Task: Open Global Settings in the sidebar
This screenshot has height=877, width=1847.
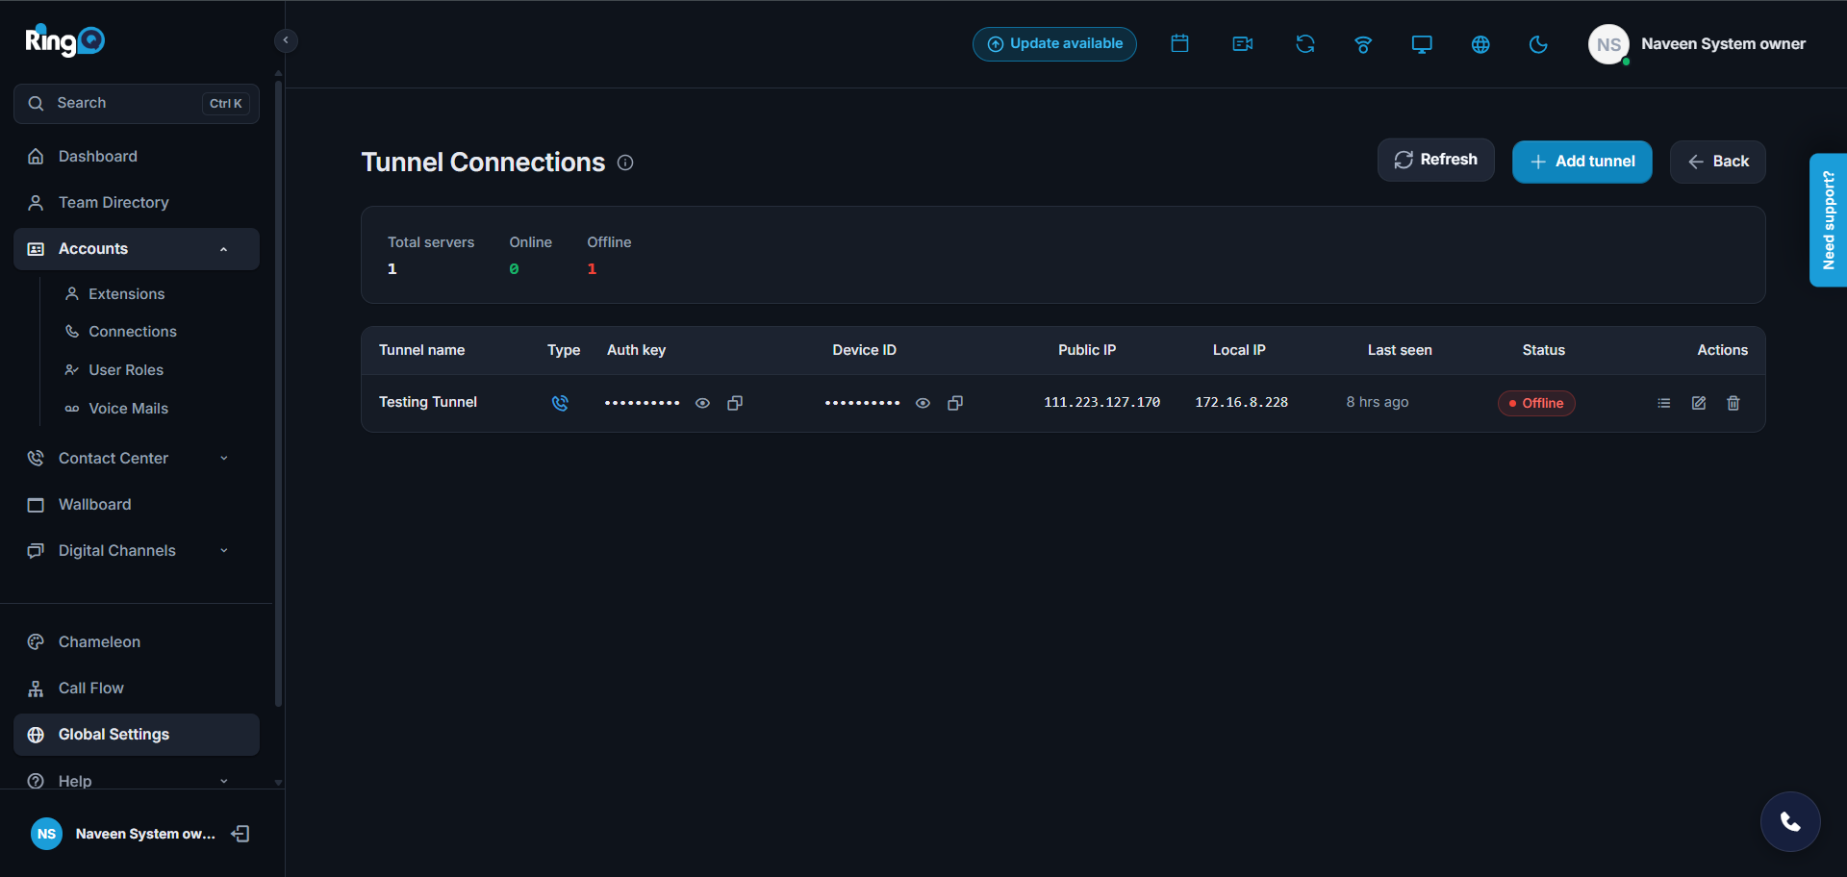Action: click(x=137, y=735)
